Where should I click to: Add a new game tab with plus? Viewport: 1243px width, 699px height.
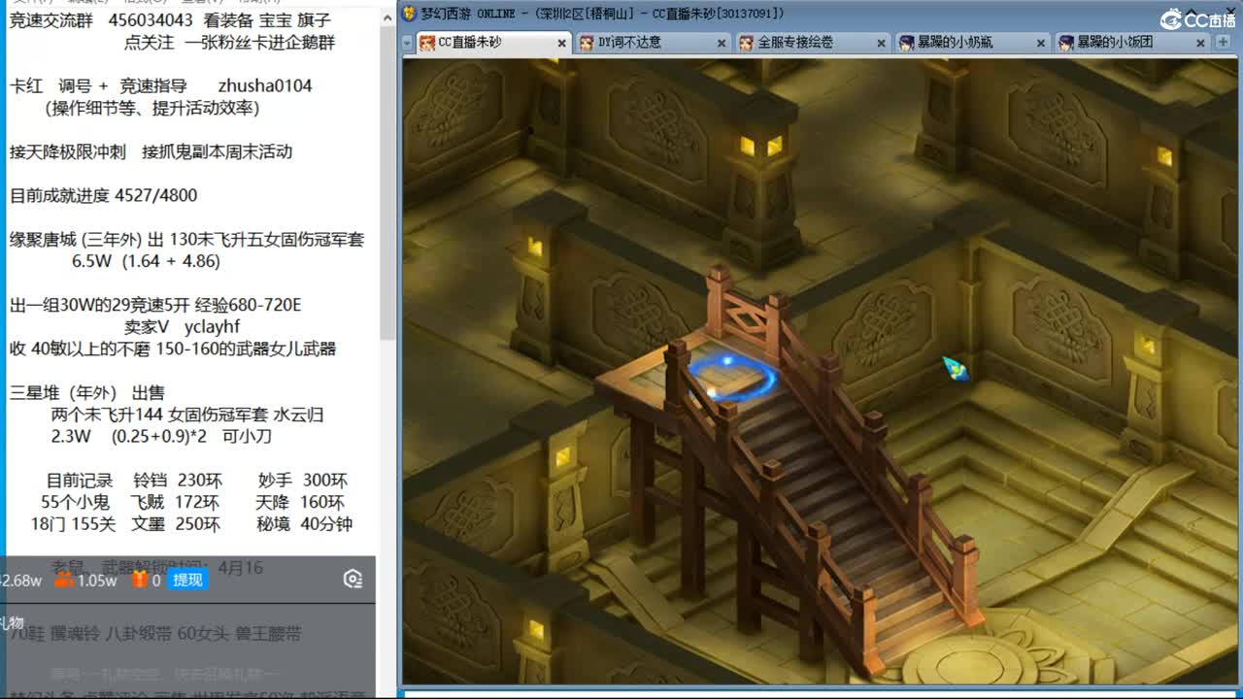pyautogui.click(x=1223, y=43)
